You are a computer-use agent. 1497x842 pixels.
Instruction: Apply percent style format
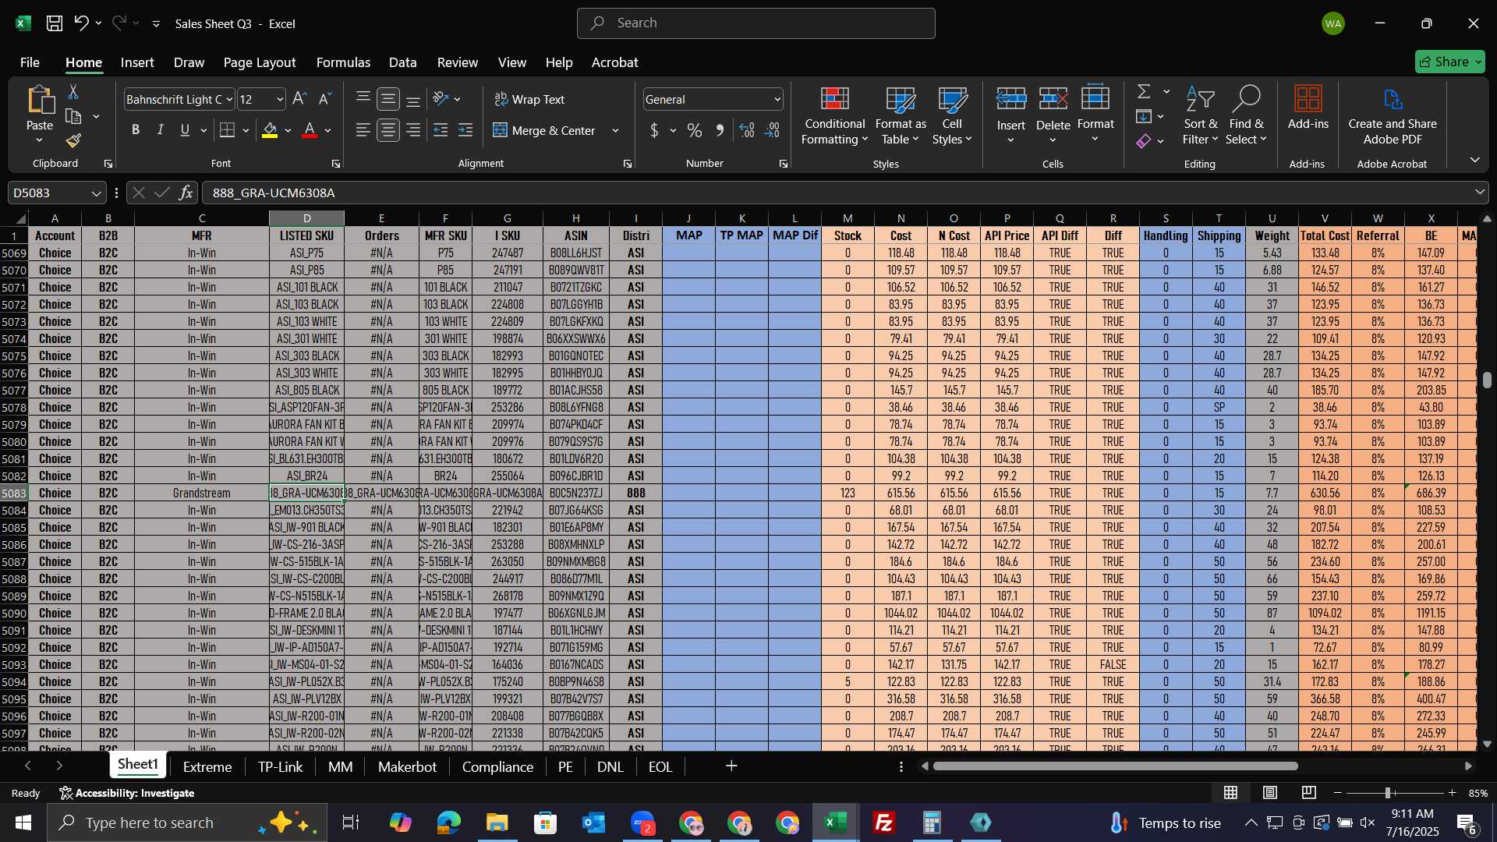pyautogui.click(x=694, y=130)
